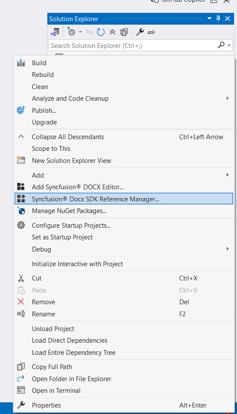Expand Analyze and Code Cleanup submenu arrow

(228, 98)
